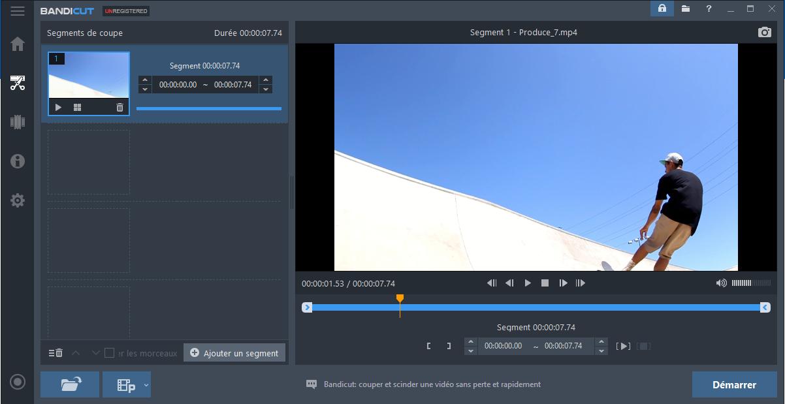
Task: Delete segment 1 with its trash icon
Action: [x=120, y=108]
